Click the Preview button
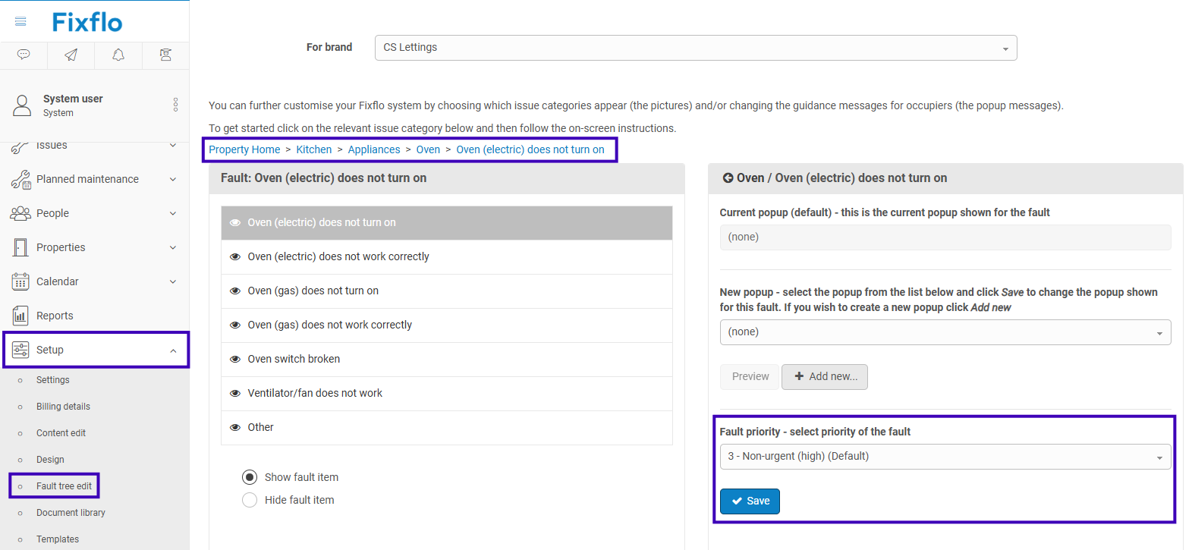 750,377
